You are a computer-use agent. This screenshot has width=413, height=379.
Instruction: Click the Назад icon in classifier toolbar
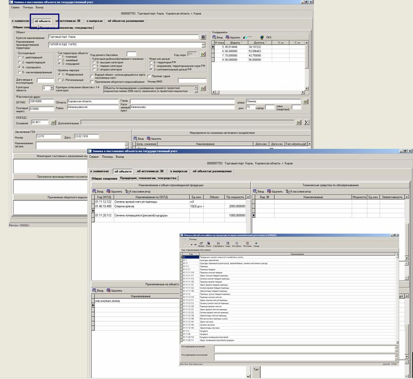256,244
